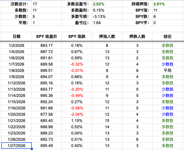
Task: Select the 多数胜 result for 1/27/2026
Action: click(168, 146)
